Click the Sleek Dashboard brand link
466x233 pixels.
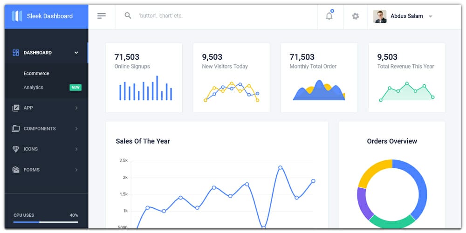50,16
